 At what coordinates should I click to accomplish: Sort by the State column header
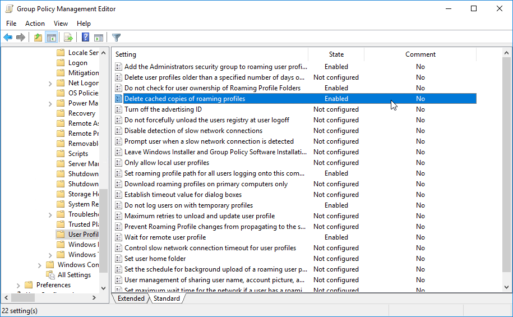[336, 54]
